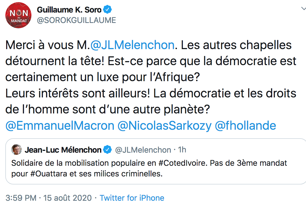The width and height of the screenshot is (306, 205).
Task: Click the verified badge next to Jean-Luc Mélenchon
Action: (x=107, y=150)
